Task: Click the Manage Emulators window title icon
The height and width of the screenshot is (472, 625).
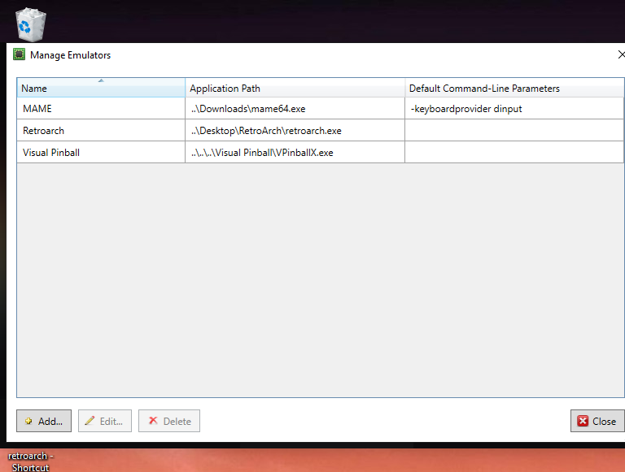Action: [x=19, y=55]
